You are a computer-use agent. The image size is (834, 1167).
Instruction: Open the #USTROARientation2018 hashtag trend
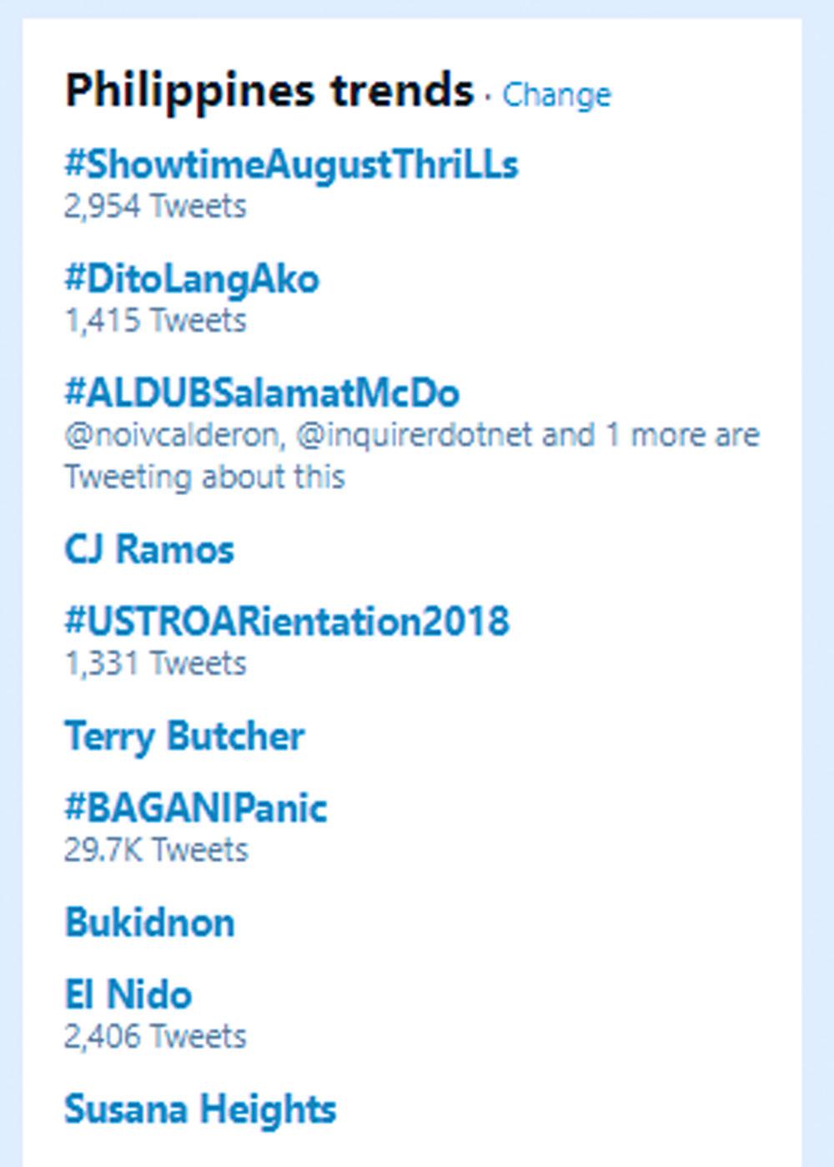(x=287, y=622)
